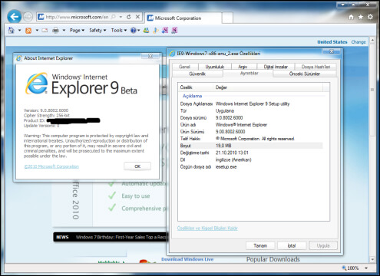Switch to the Önceki Sürümler tab
Screen dimensions: 380x276
(x=305, y=74)
